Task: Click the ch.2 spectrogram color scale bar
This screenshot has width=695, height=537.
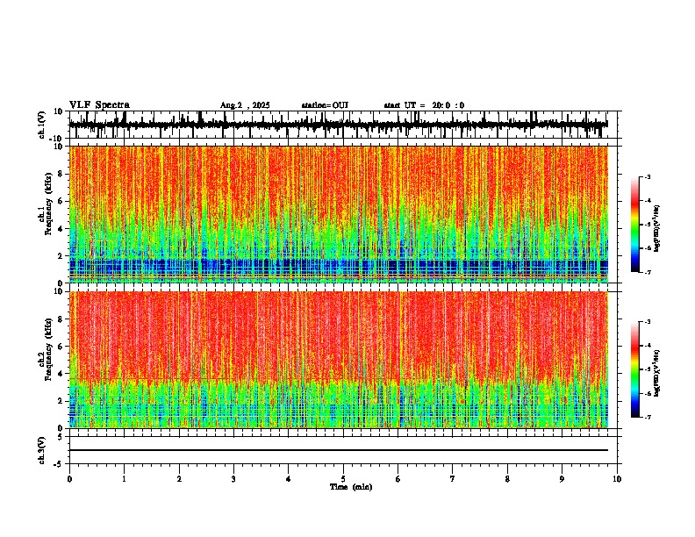Action: coord(635,369)
